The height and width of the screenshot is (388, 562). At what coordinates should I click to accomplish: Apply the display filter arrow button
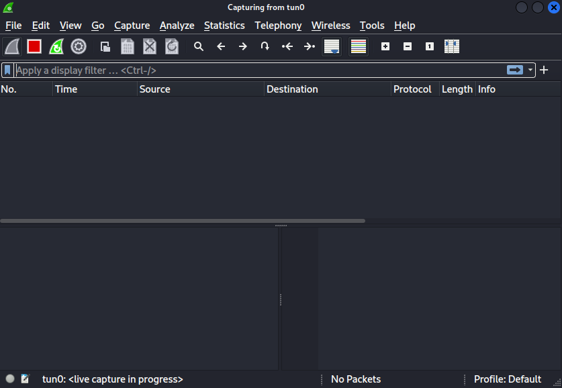coord(515,70)
